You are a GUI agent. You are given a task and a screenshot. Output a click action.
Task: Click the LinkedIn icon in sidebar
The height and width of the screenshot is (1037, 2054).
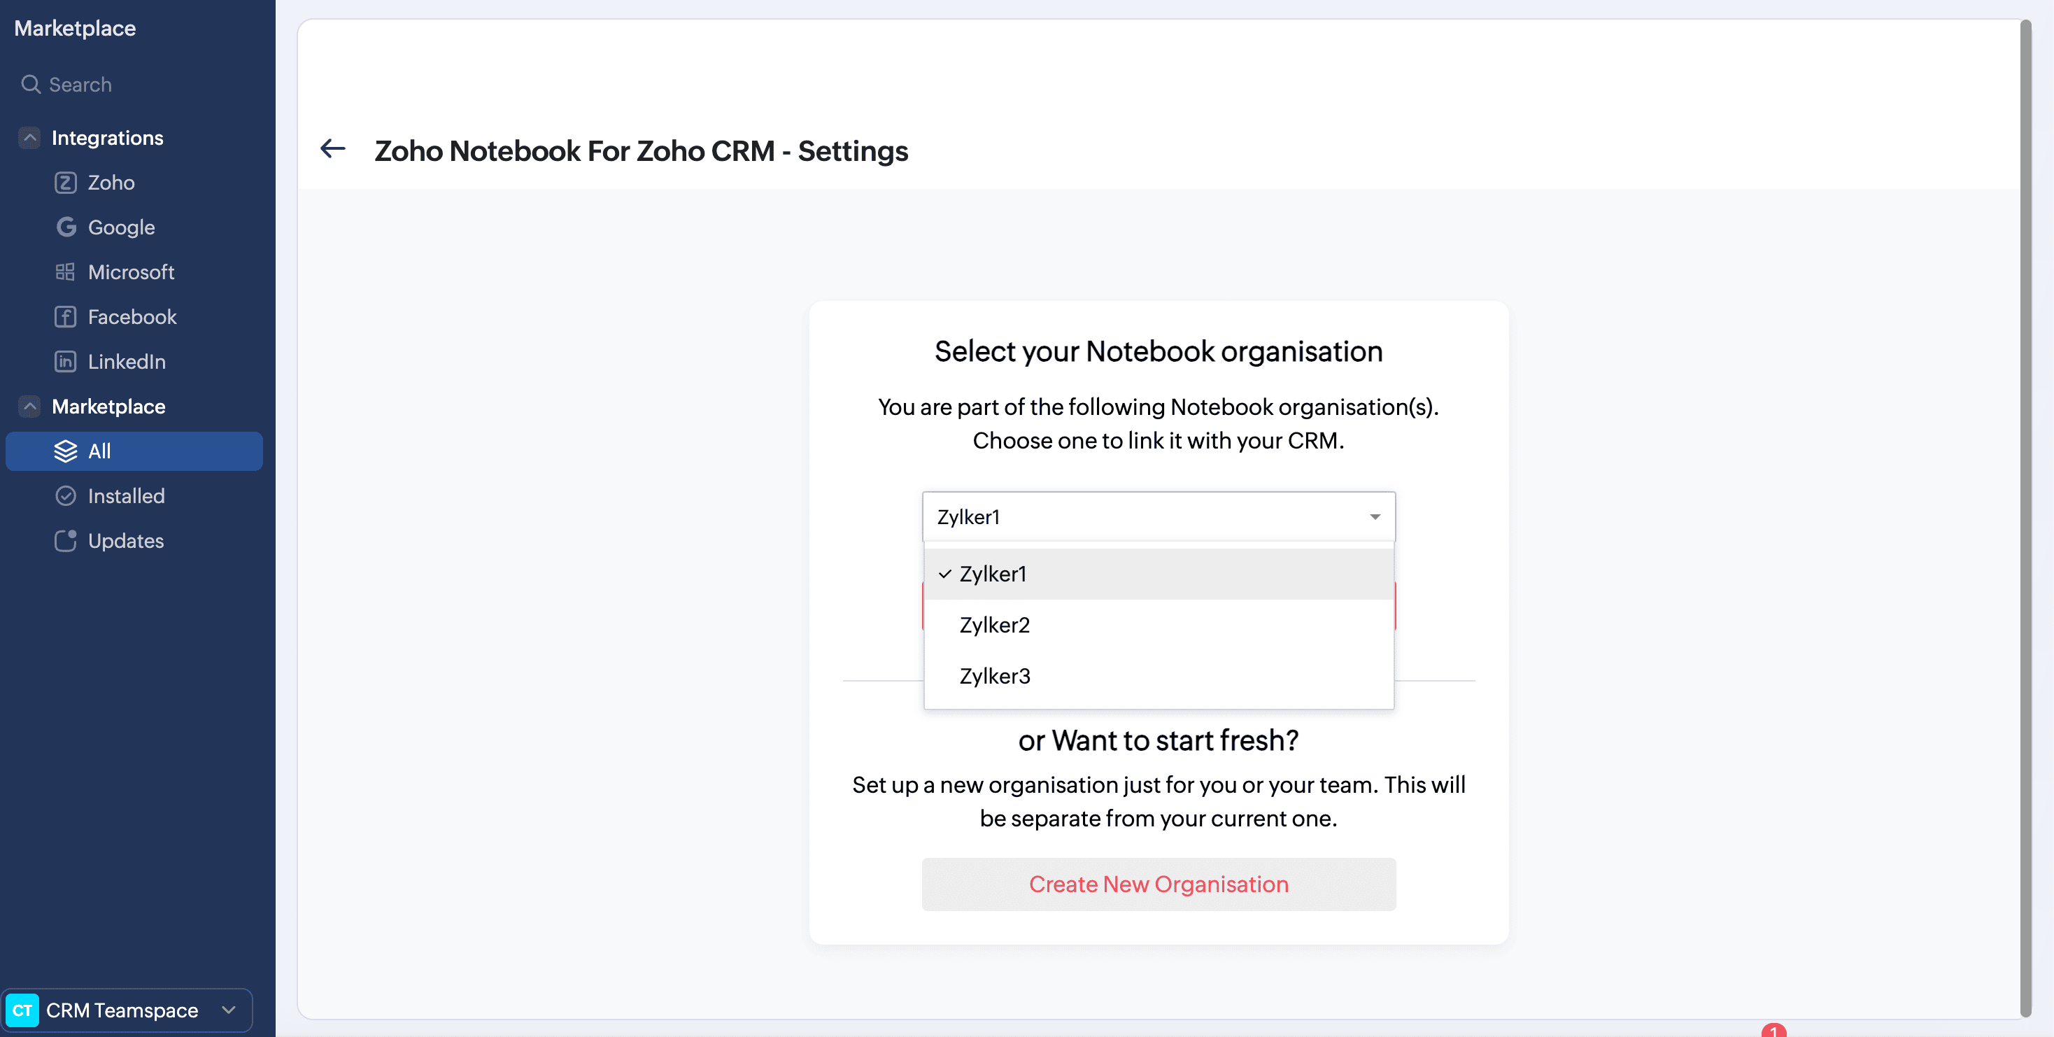(x=65, y=361)
